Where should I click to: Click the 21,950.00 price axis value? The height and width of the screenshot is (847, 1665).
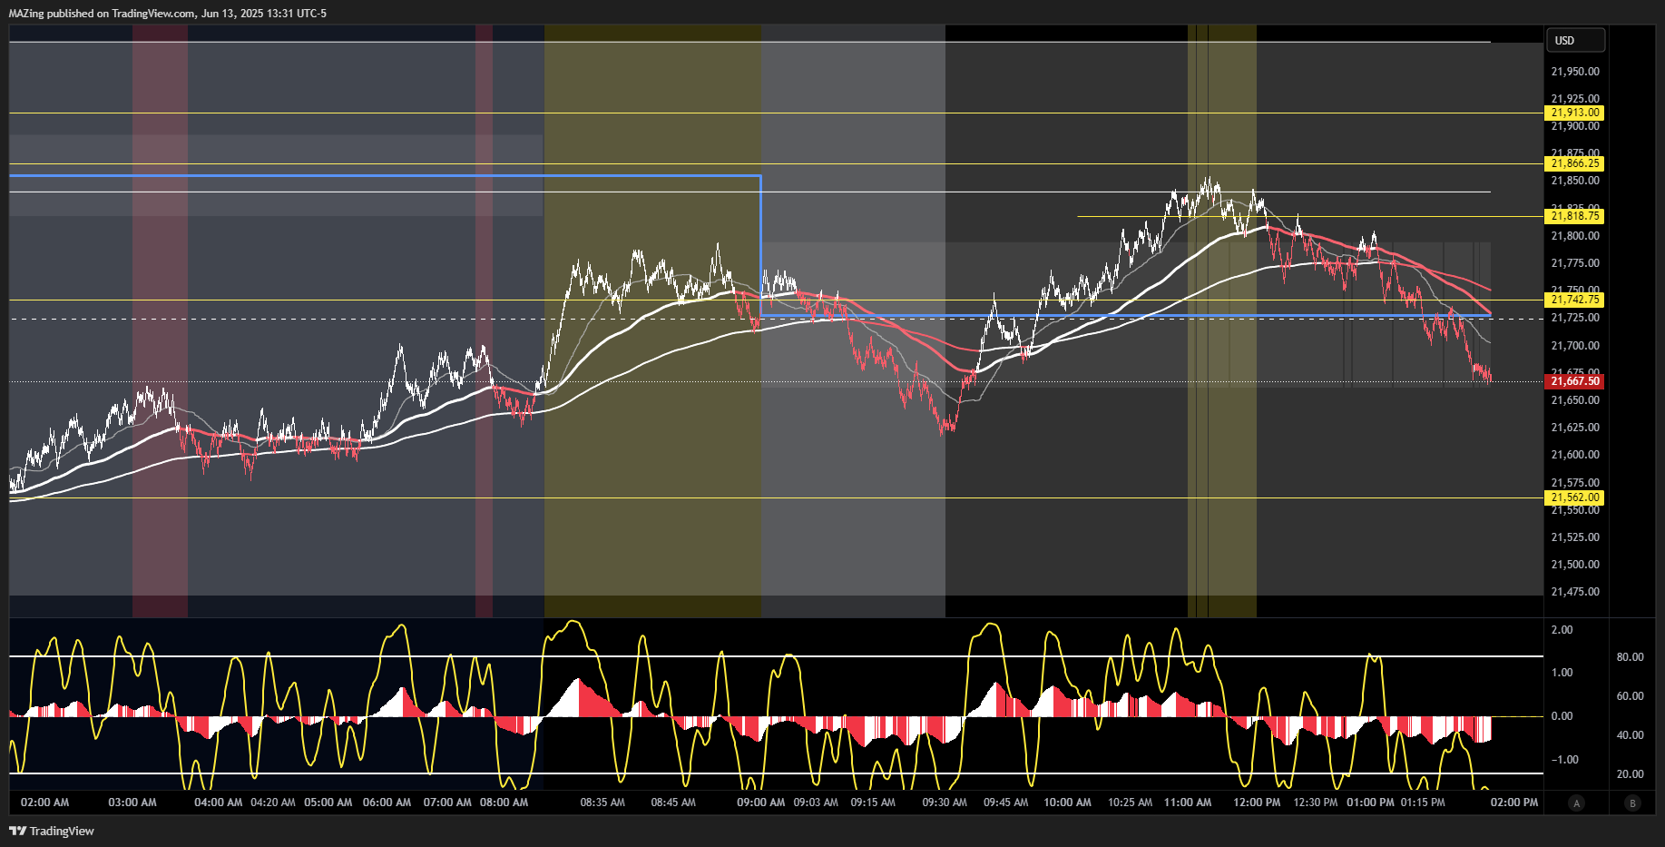(1575, 71)
